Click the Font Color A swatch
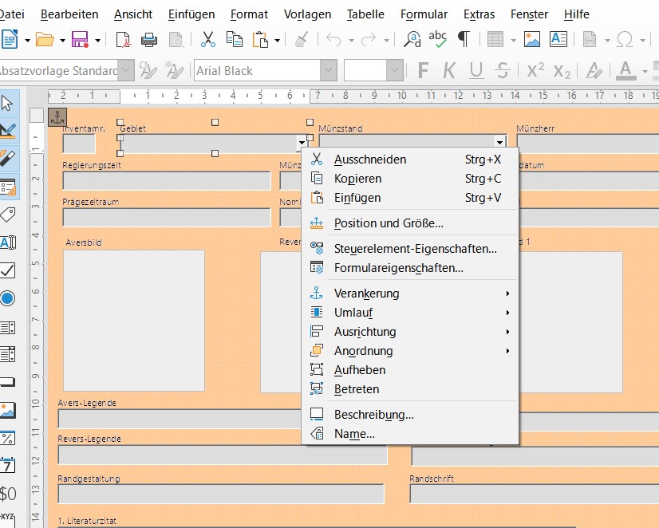659x528 pixels. (625, 70)
